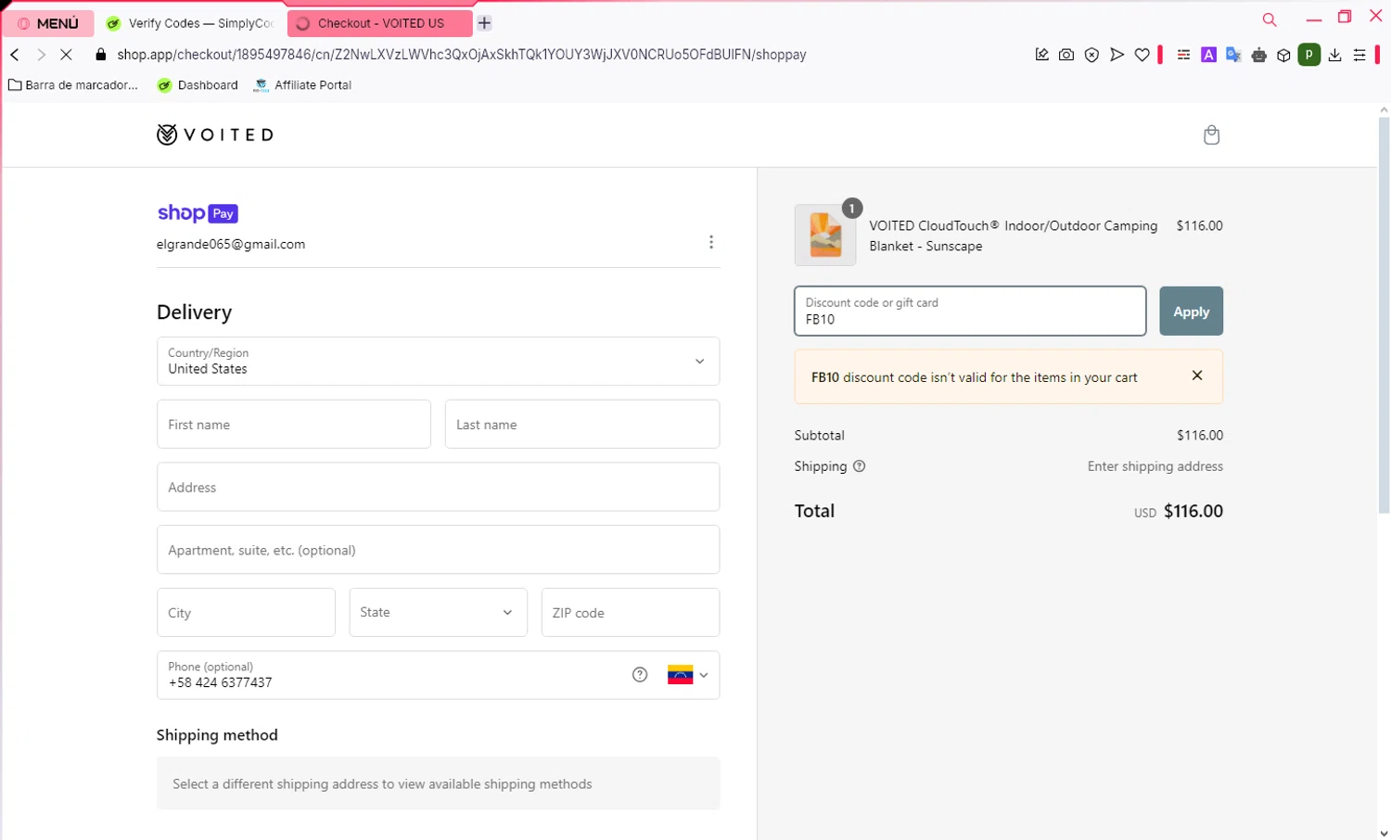Open the Barra de marcadores folder
The height and width of the screenshot is (840, 1391).
click(73, 85)
